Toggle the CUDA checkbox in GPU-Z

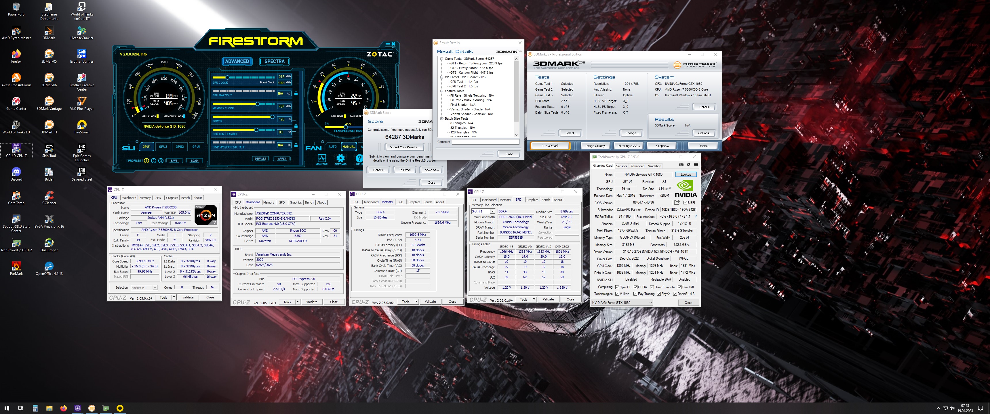636,287
